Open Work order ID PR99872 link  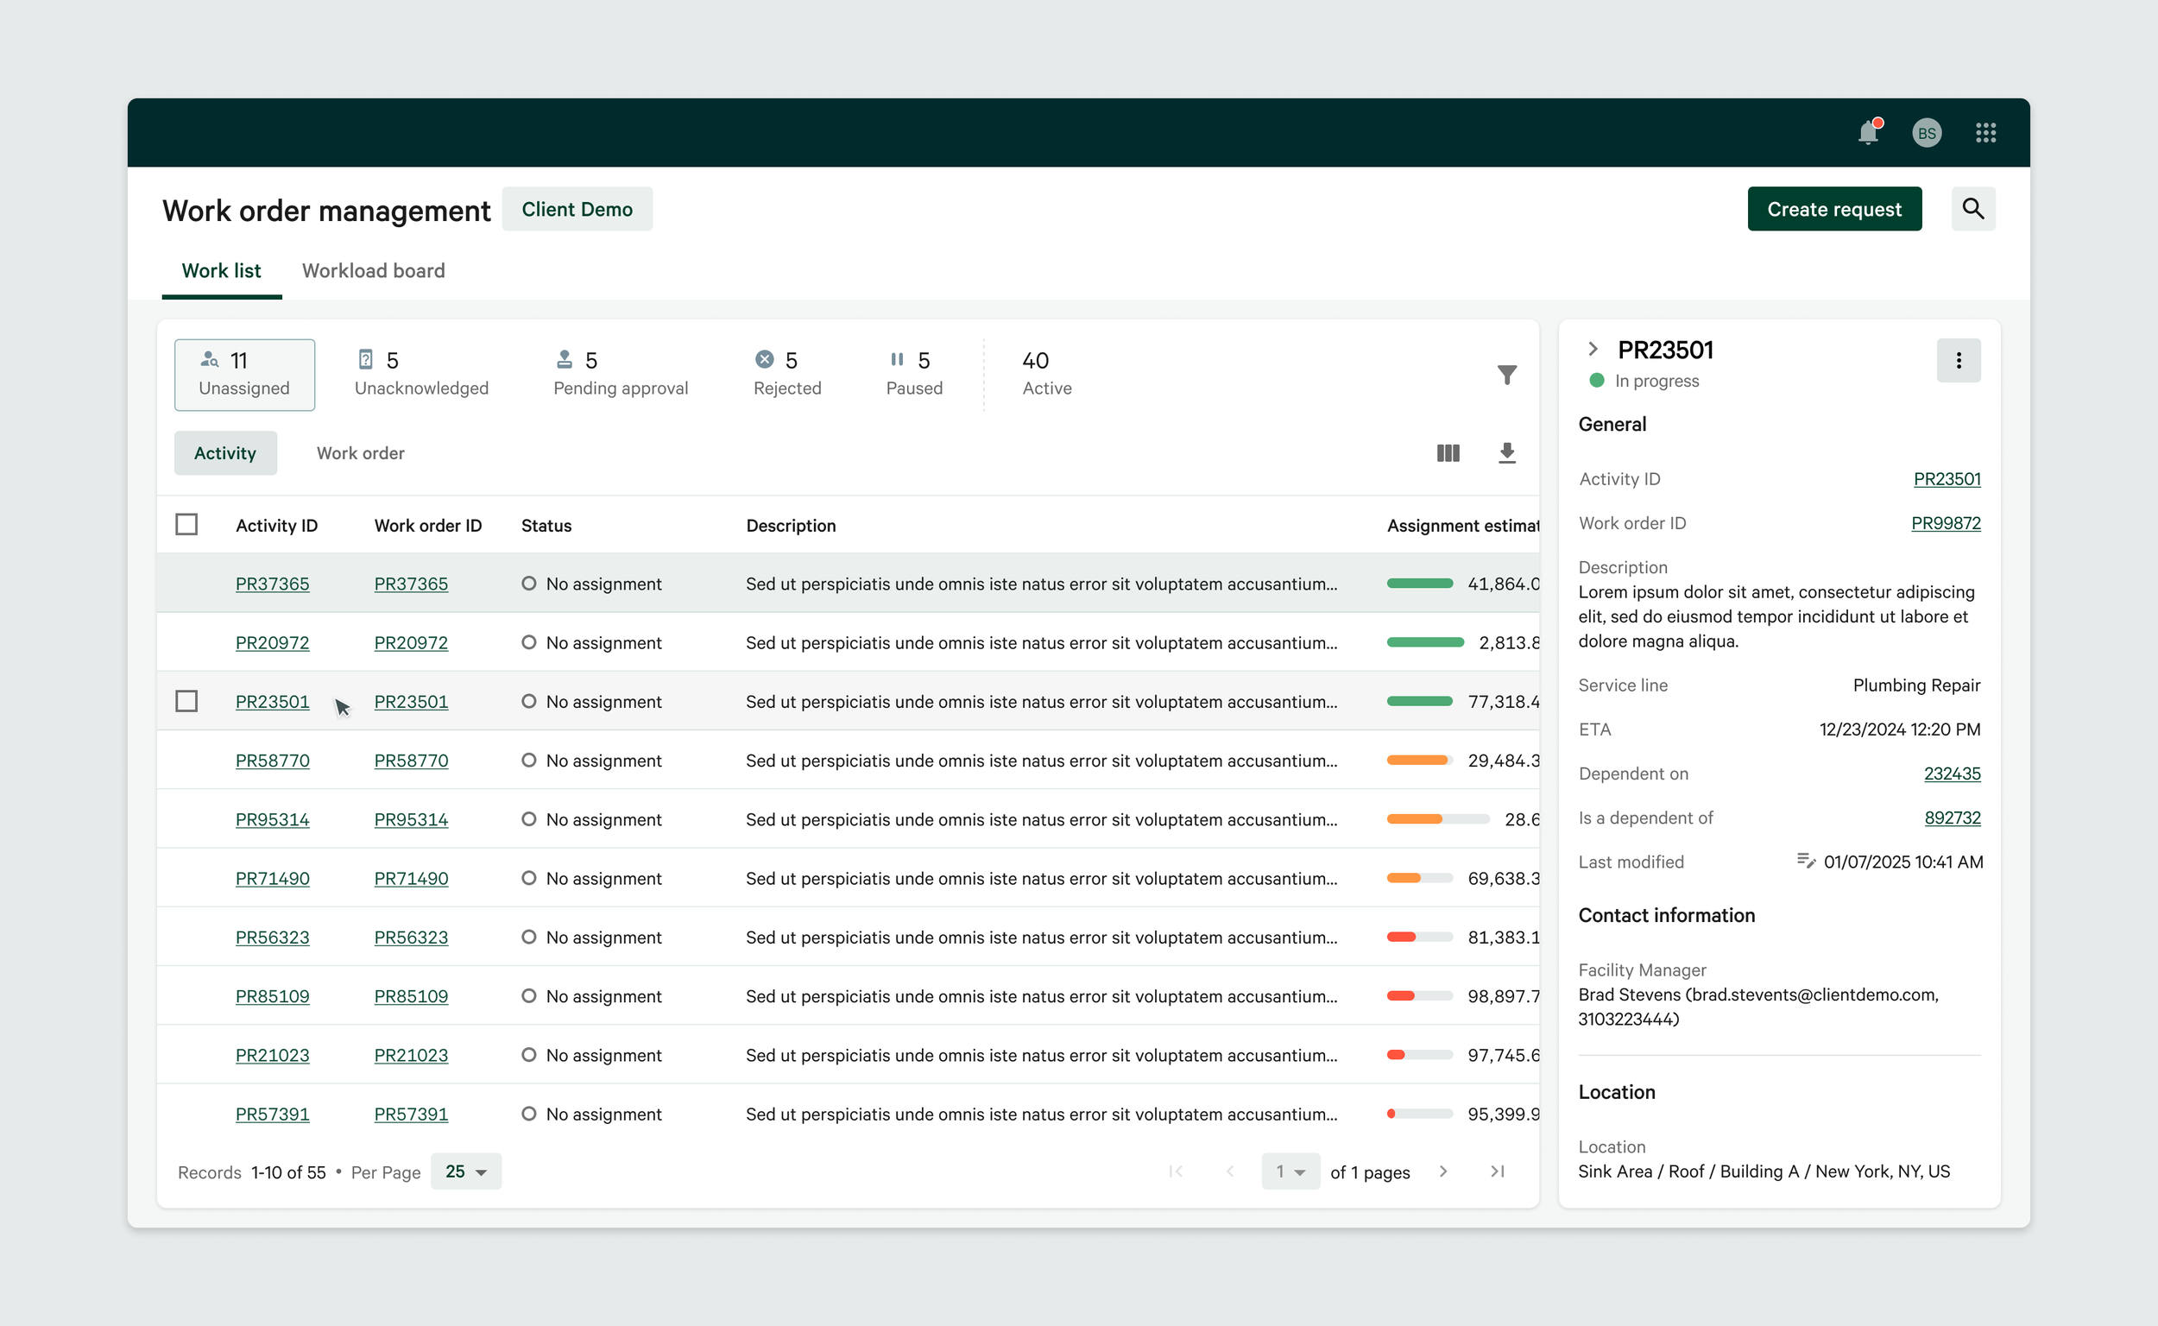tap(1945, 523)
